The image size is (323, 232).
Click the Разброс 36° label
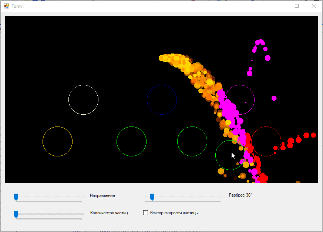(240, 195)
